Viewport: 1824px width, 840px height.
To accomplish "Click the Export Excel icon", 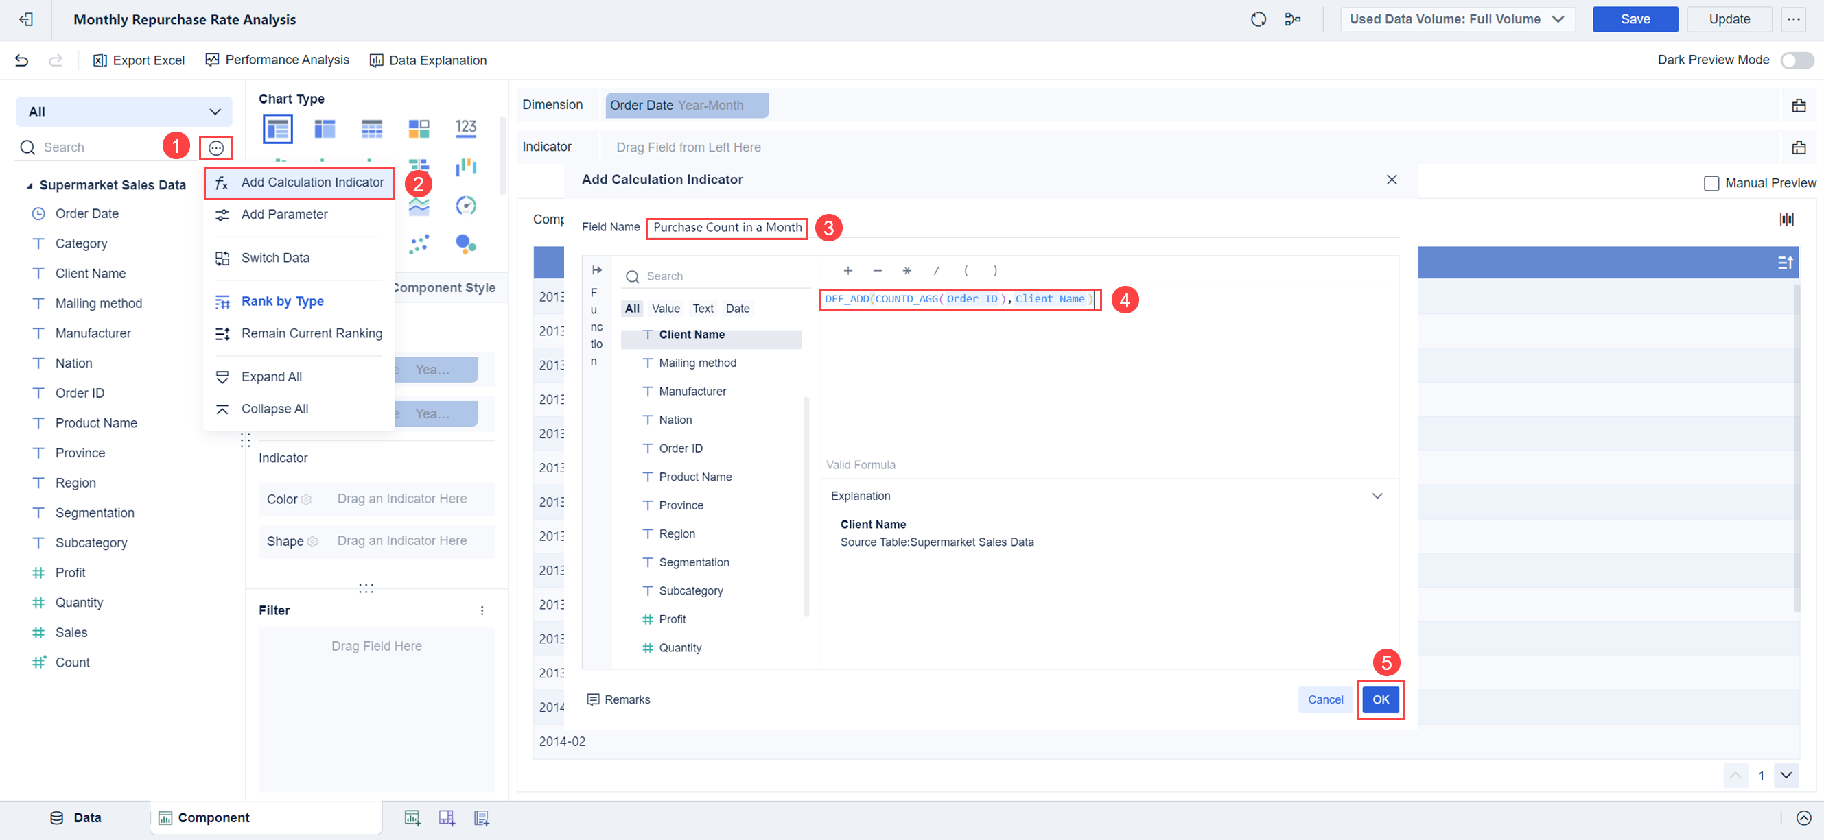I will click(100, 60).
